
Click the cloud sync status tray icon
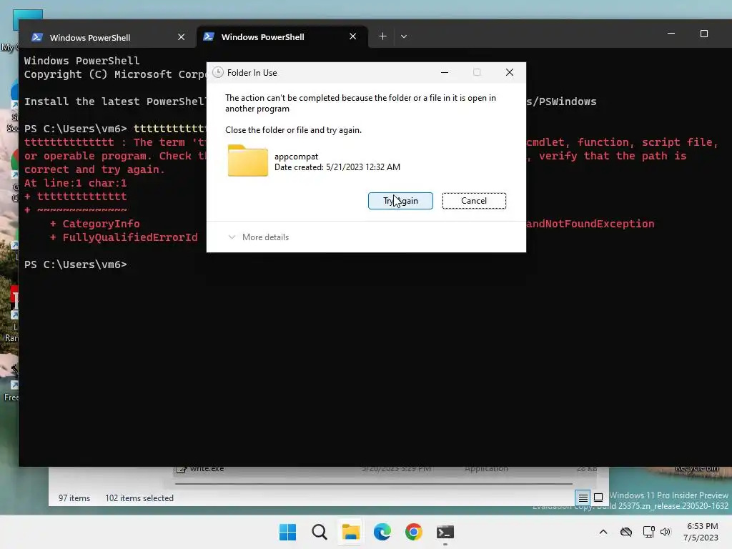click(626, 532)
